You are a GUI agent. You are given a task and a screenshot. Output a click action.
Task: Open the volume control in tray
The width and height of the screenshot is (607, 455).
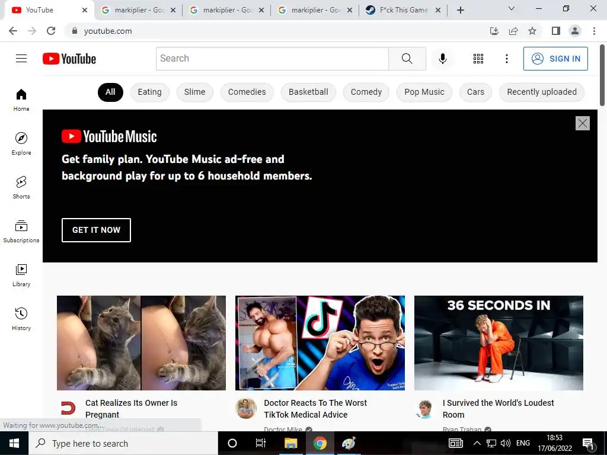pos(505,443)
